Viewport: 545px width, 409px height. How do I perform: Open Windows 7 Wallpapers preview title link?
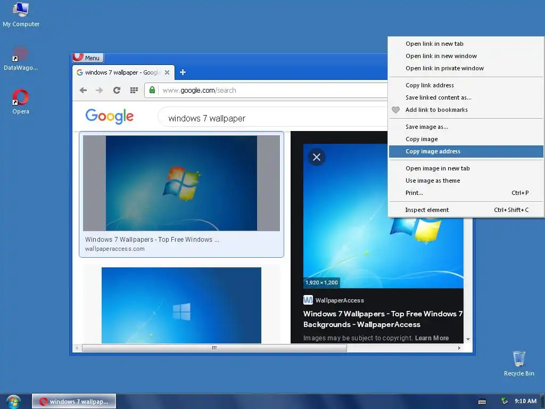pos(383,319)
